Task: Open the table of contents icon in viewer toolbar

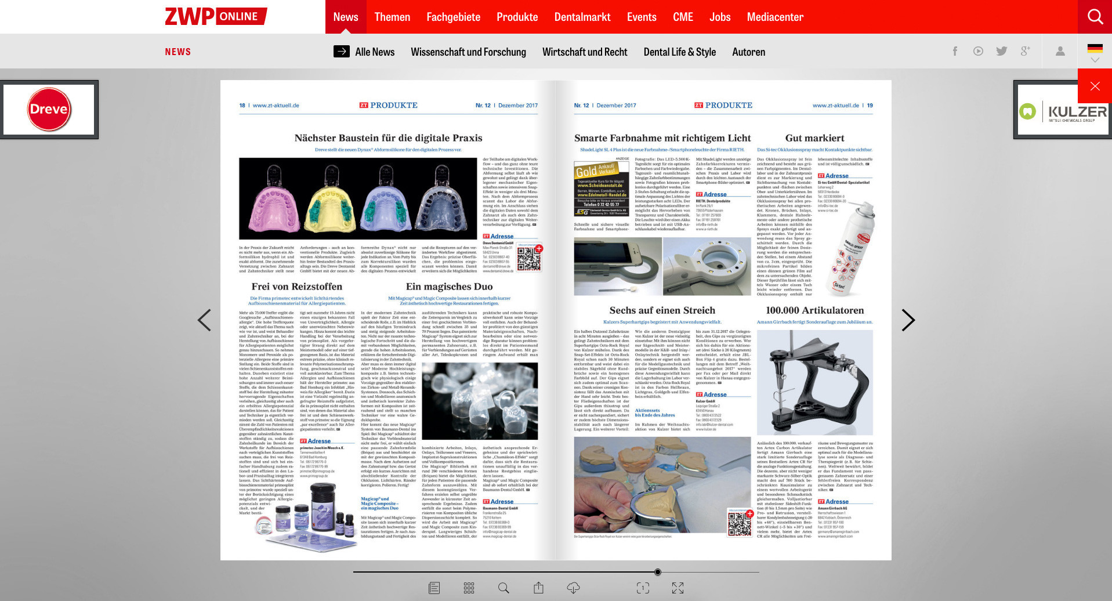Action: coord(434,588)
